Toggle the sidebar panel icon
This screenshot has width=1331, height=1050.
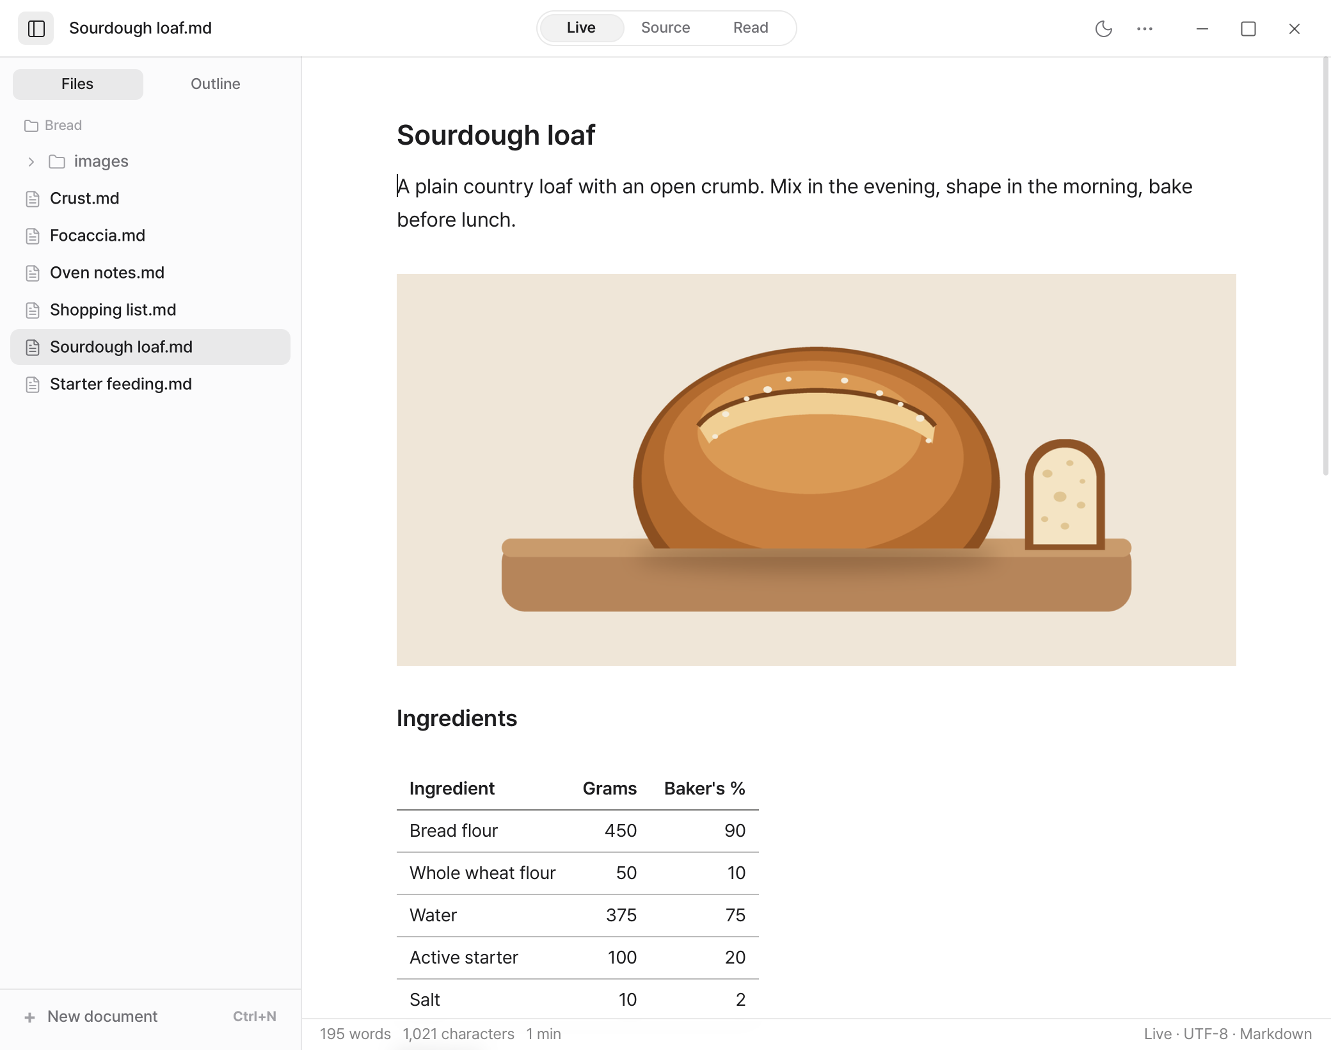point(36,28)
